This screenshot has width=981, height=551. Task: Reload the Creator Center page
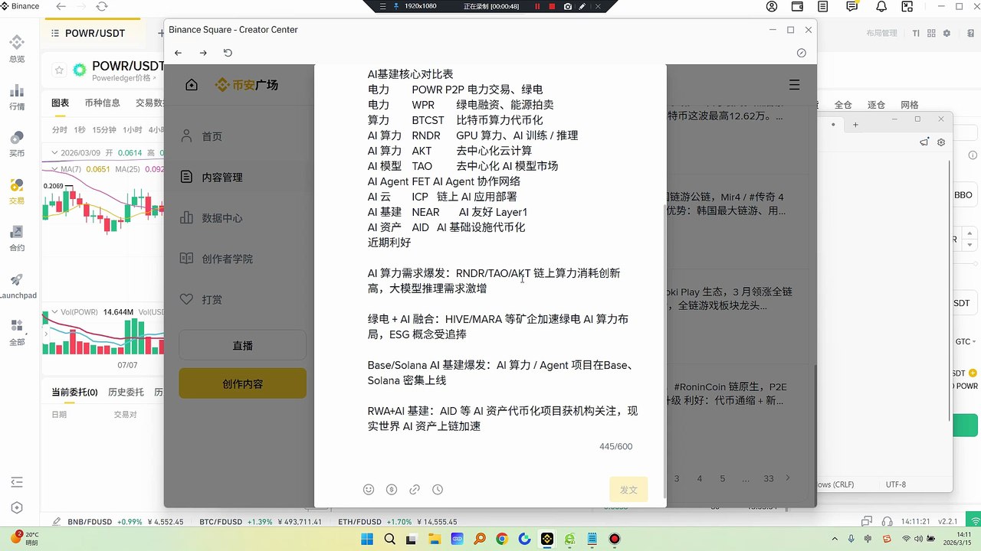(x=228, y=53)
